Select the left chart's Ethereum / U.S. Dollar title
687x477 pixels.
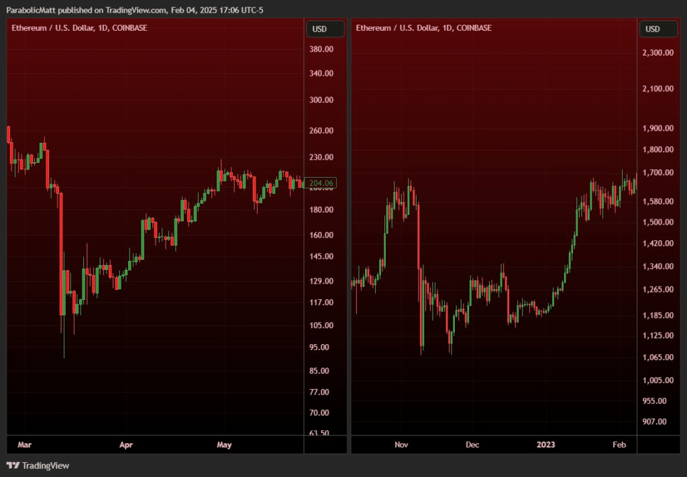(x=79, y=28)
